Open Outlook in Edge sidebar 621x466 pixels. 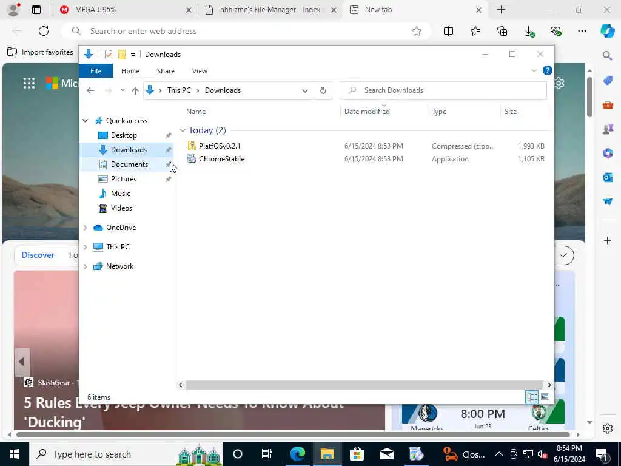pyautogui.click(x=608, y=177)
